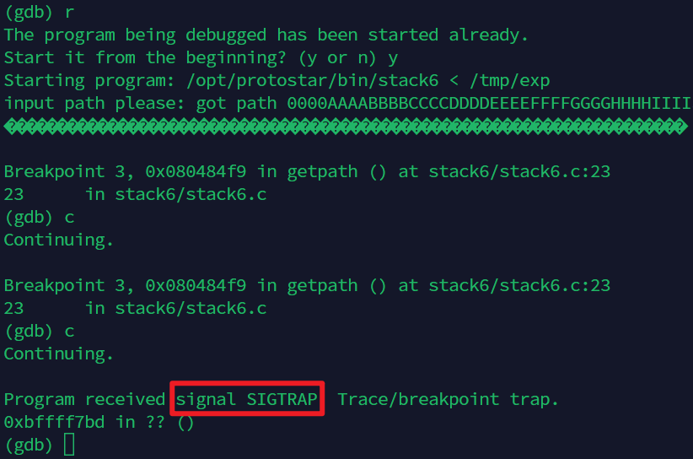Click the /tmp/exp input file path
Viewport: 693px width, 459px height.
click(509, 80)
